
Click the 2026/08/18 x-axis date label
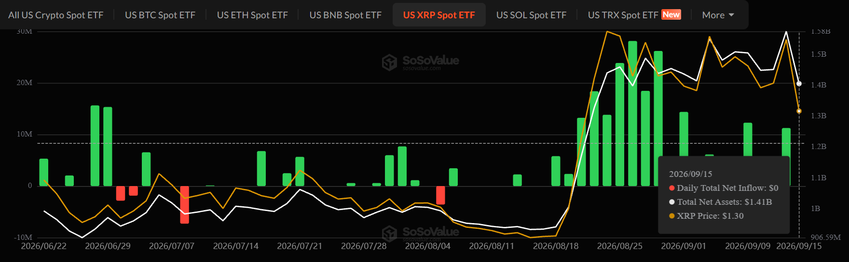[x=556, y=246]
